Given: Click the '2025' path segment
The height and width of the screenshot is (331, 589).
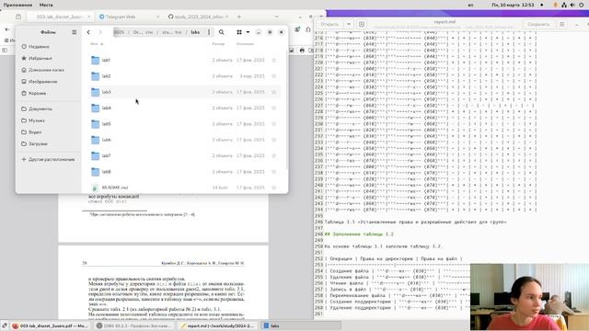Looking at the screenshot, I should (119, 32).
